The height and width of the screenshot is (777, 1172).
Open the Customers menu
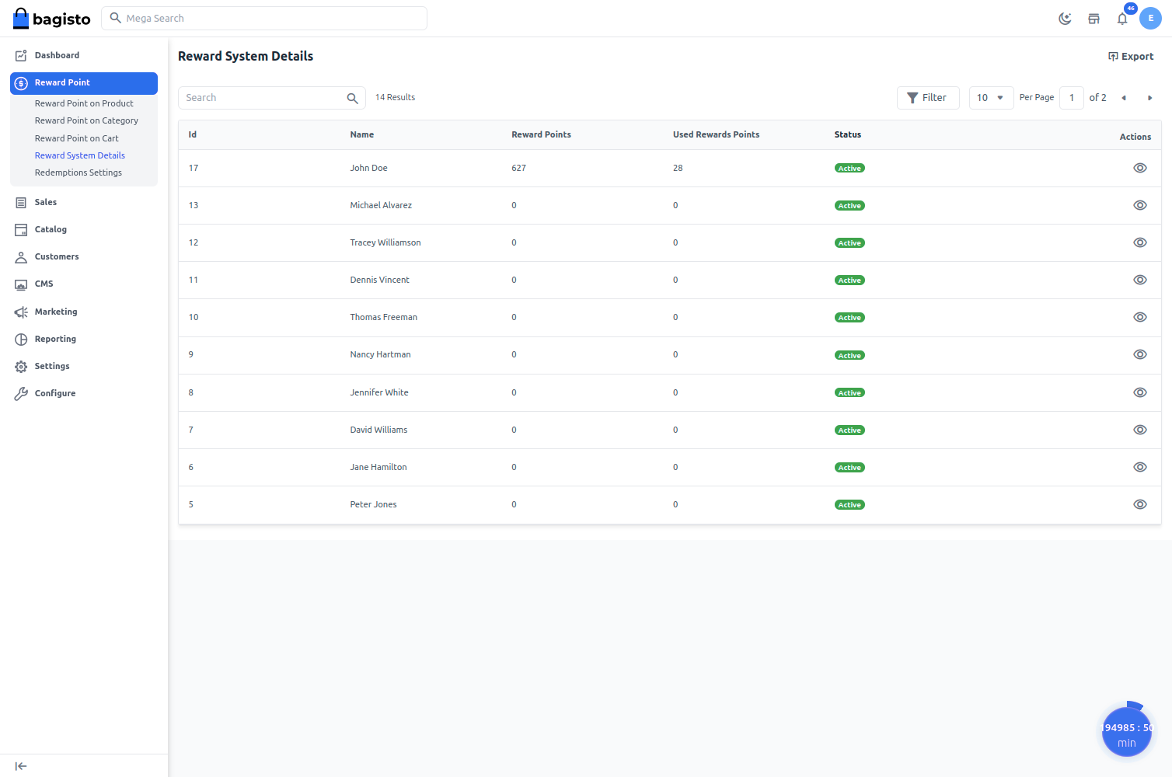(x=84, y=256)
